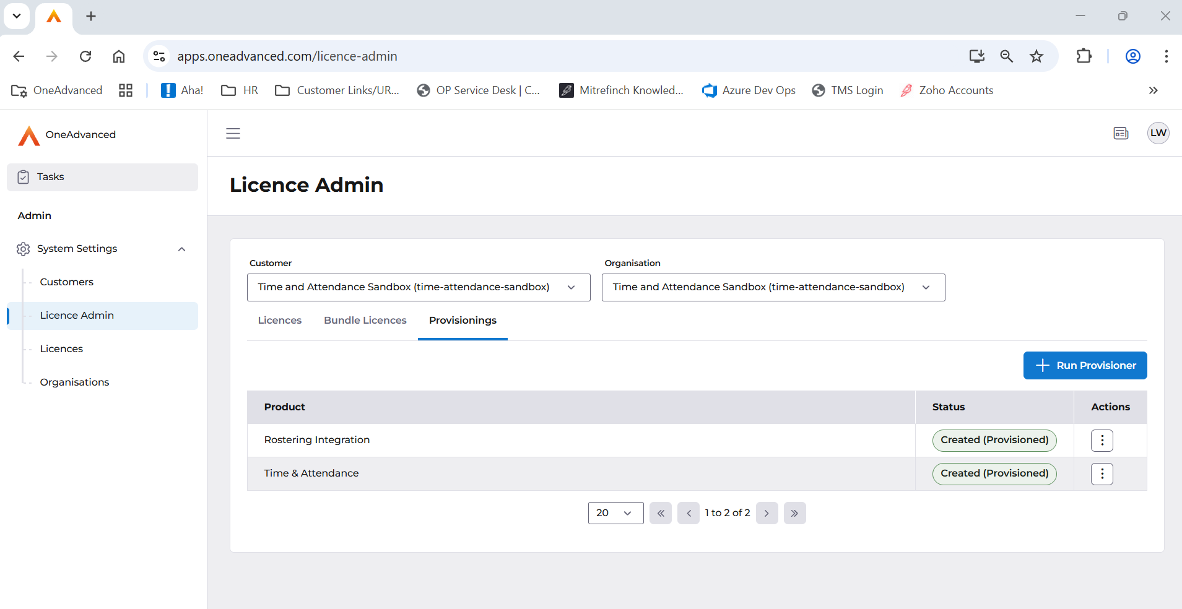Click the active OneAdvanced browser tab

tap(54, 17)
